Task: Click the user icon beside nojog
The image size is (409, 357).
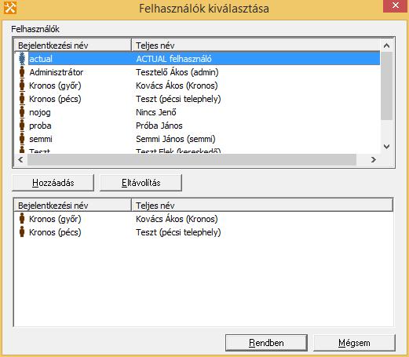Action: tap(22, 112)
